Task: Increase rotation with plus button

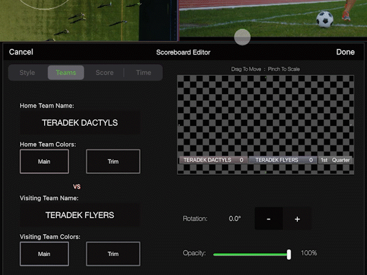Action: tap(297, 219)
